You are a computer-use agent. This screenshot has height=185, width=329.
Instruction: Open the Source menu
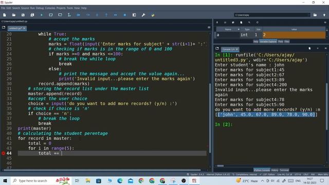click(x=25, y=8)
